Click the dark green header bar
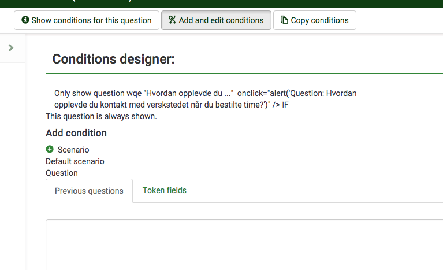The image size is (443, 270). coord(231,3)
